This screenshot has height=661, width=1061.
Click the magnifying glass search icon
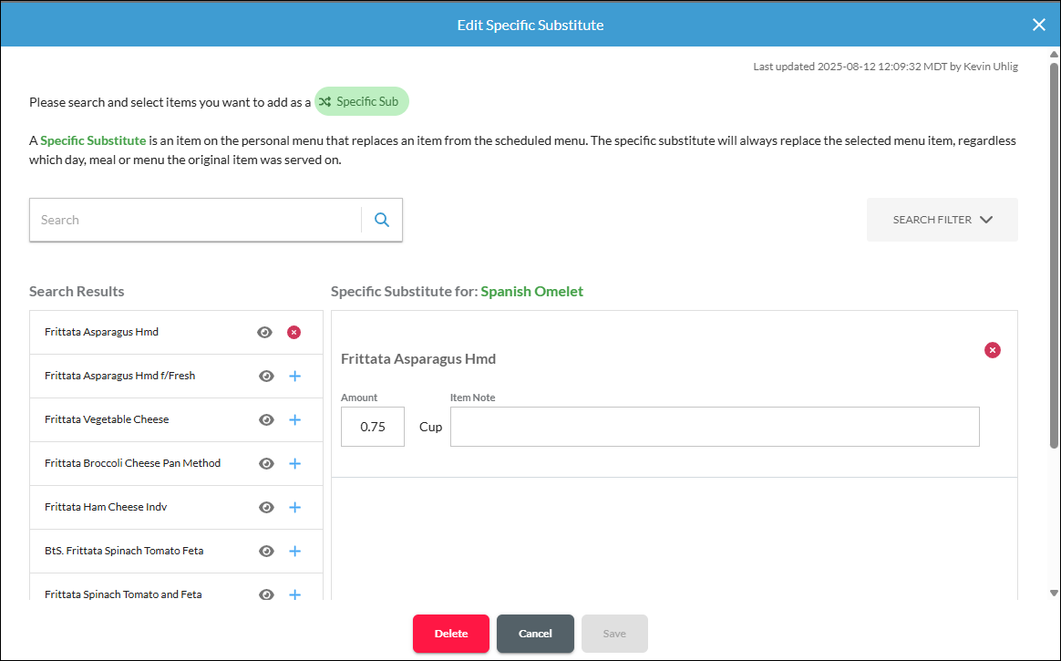tap(382, 220)
